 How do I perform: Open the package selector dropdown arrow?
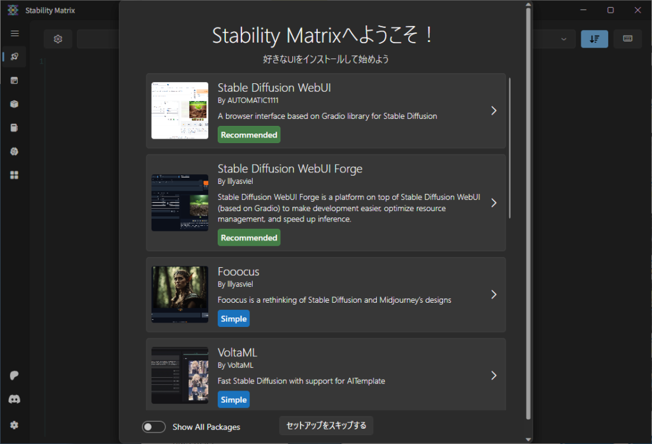(563, 39)
